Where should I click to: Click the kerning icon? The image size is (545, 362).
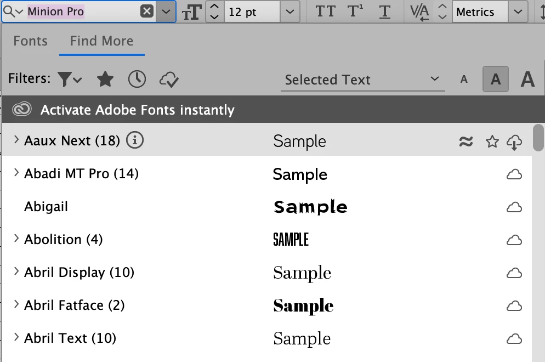[x=419, y=12]
